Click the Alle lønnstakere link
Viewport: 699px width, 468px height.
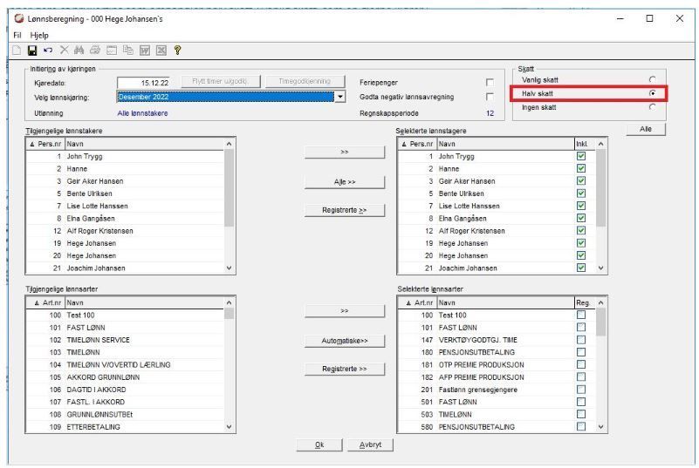tap(142, 113)
